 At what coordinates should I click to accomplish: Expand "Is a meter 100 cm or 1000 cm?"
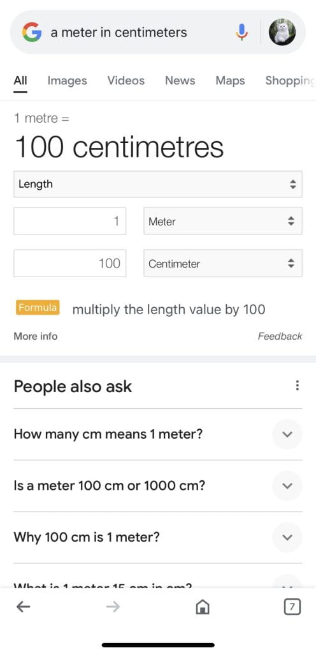coord(158,485)
